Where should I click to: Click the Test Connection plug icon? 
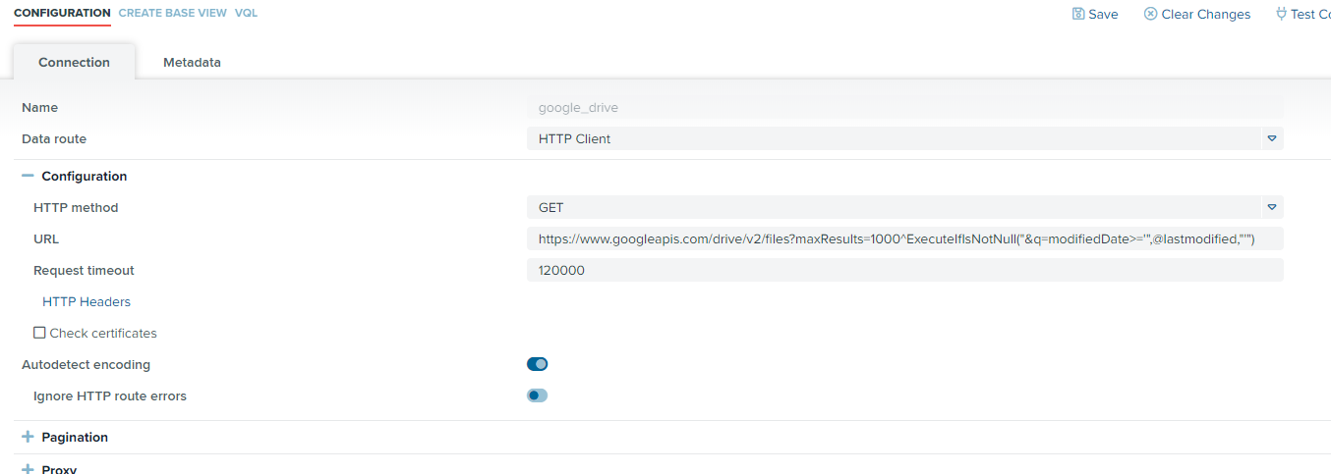[1281, 14]
